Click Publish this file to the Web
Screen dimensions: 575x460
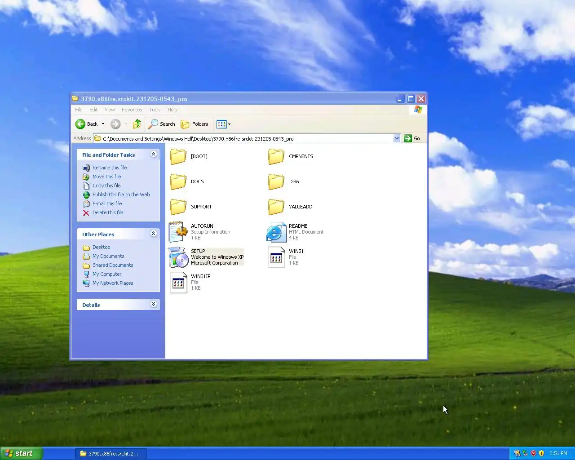click(x=121, y=195)
